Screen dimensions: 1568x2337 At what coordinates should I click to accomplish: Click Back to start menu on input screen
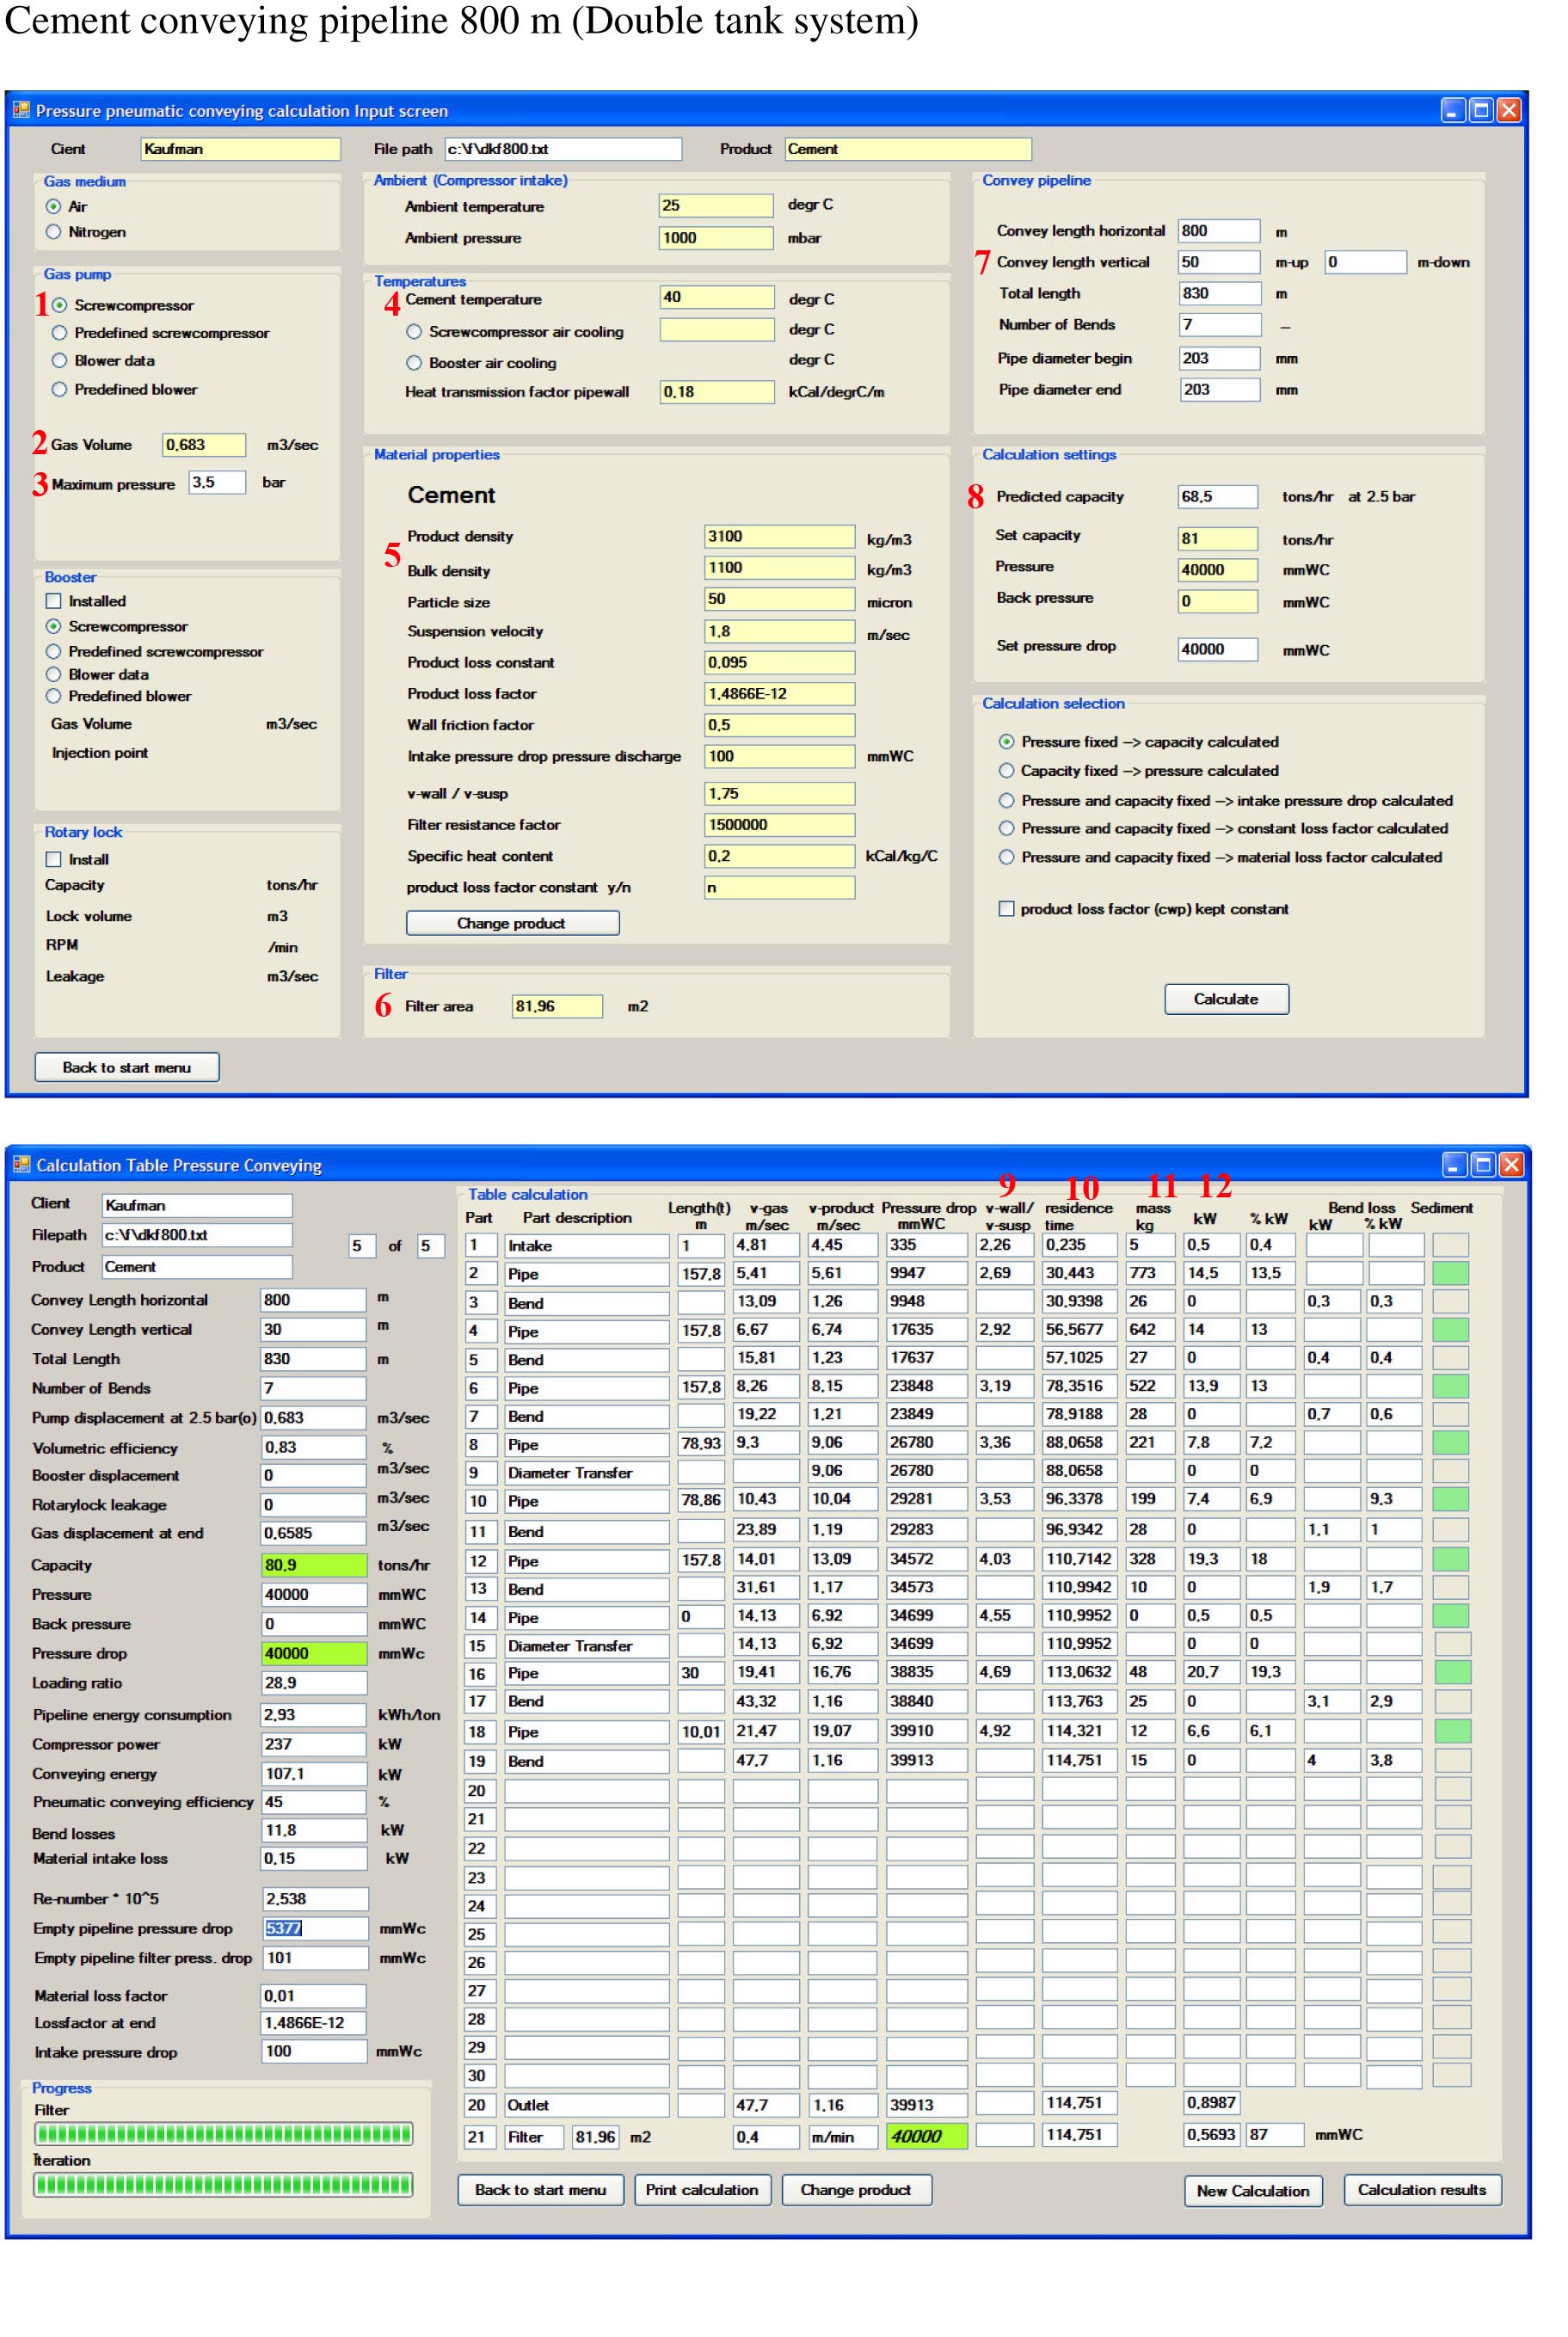(x=127, y=1067)
